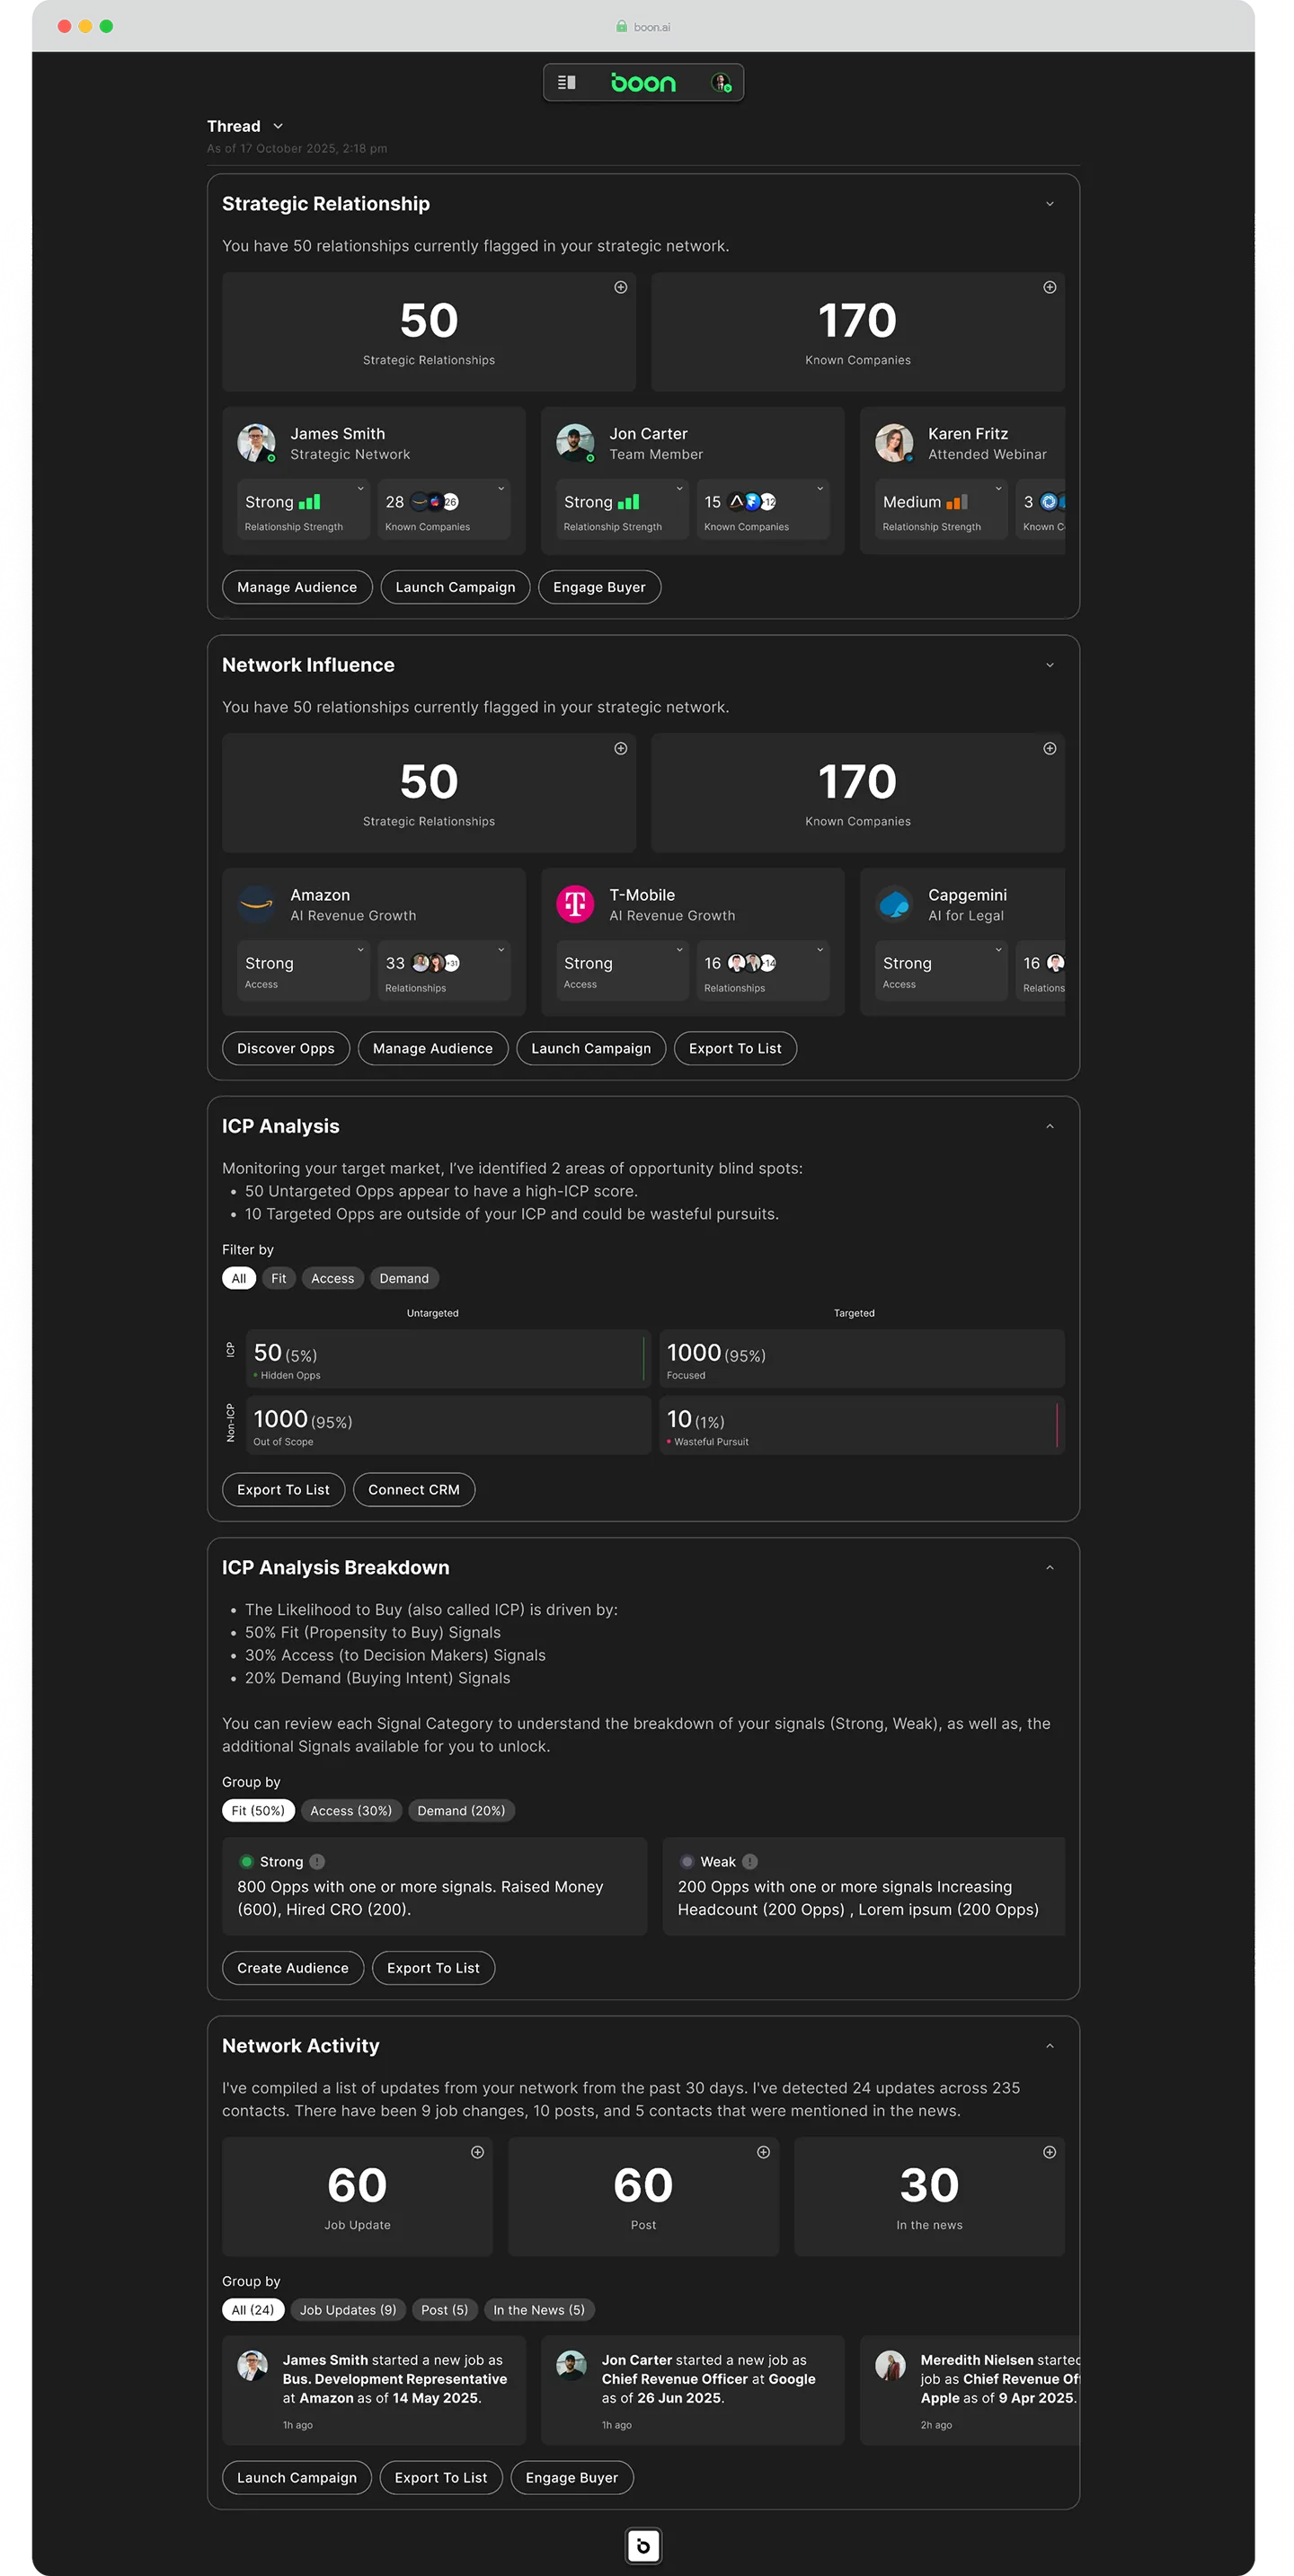Click Export To List in Network Influence
Screen dimensions: 1294x2576
click(x=734, y=1048)
